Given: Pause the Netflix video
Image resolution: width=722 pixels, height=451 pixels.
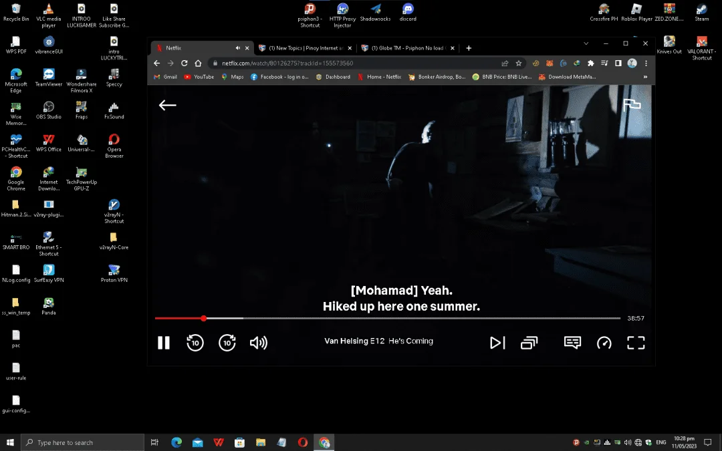Looking at the screenshot, I should click(x=164, y=342).
